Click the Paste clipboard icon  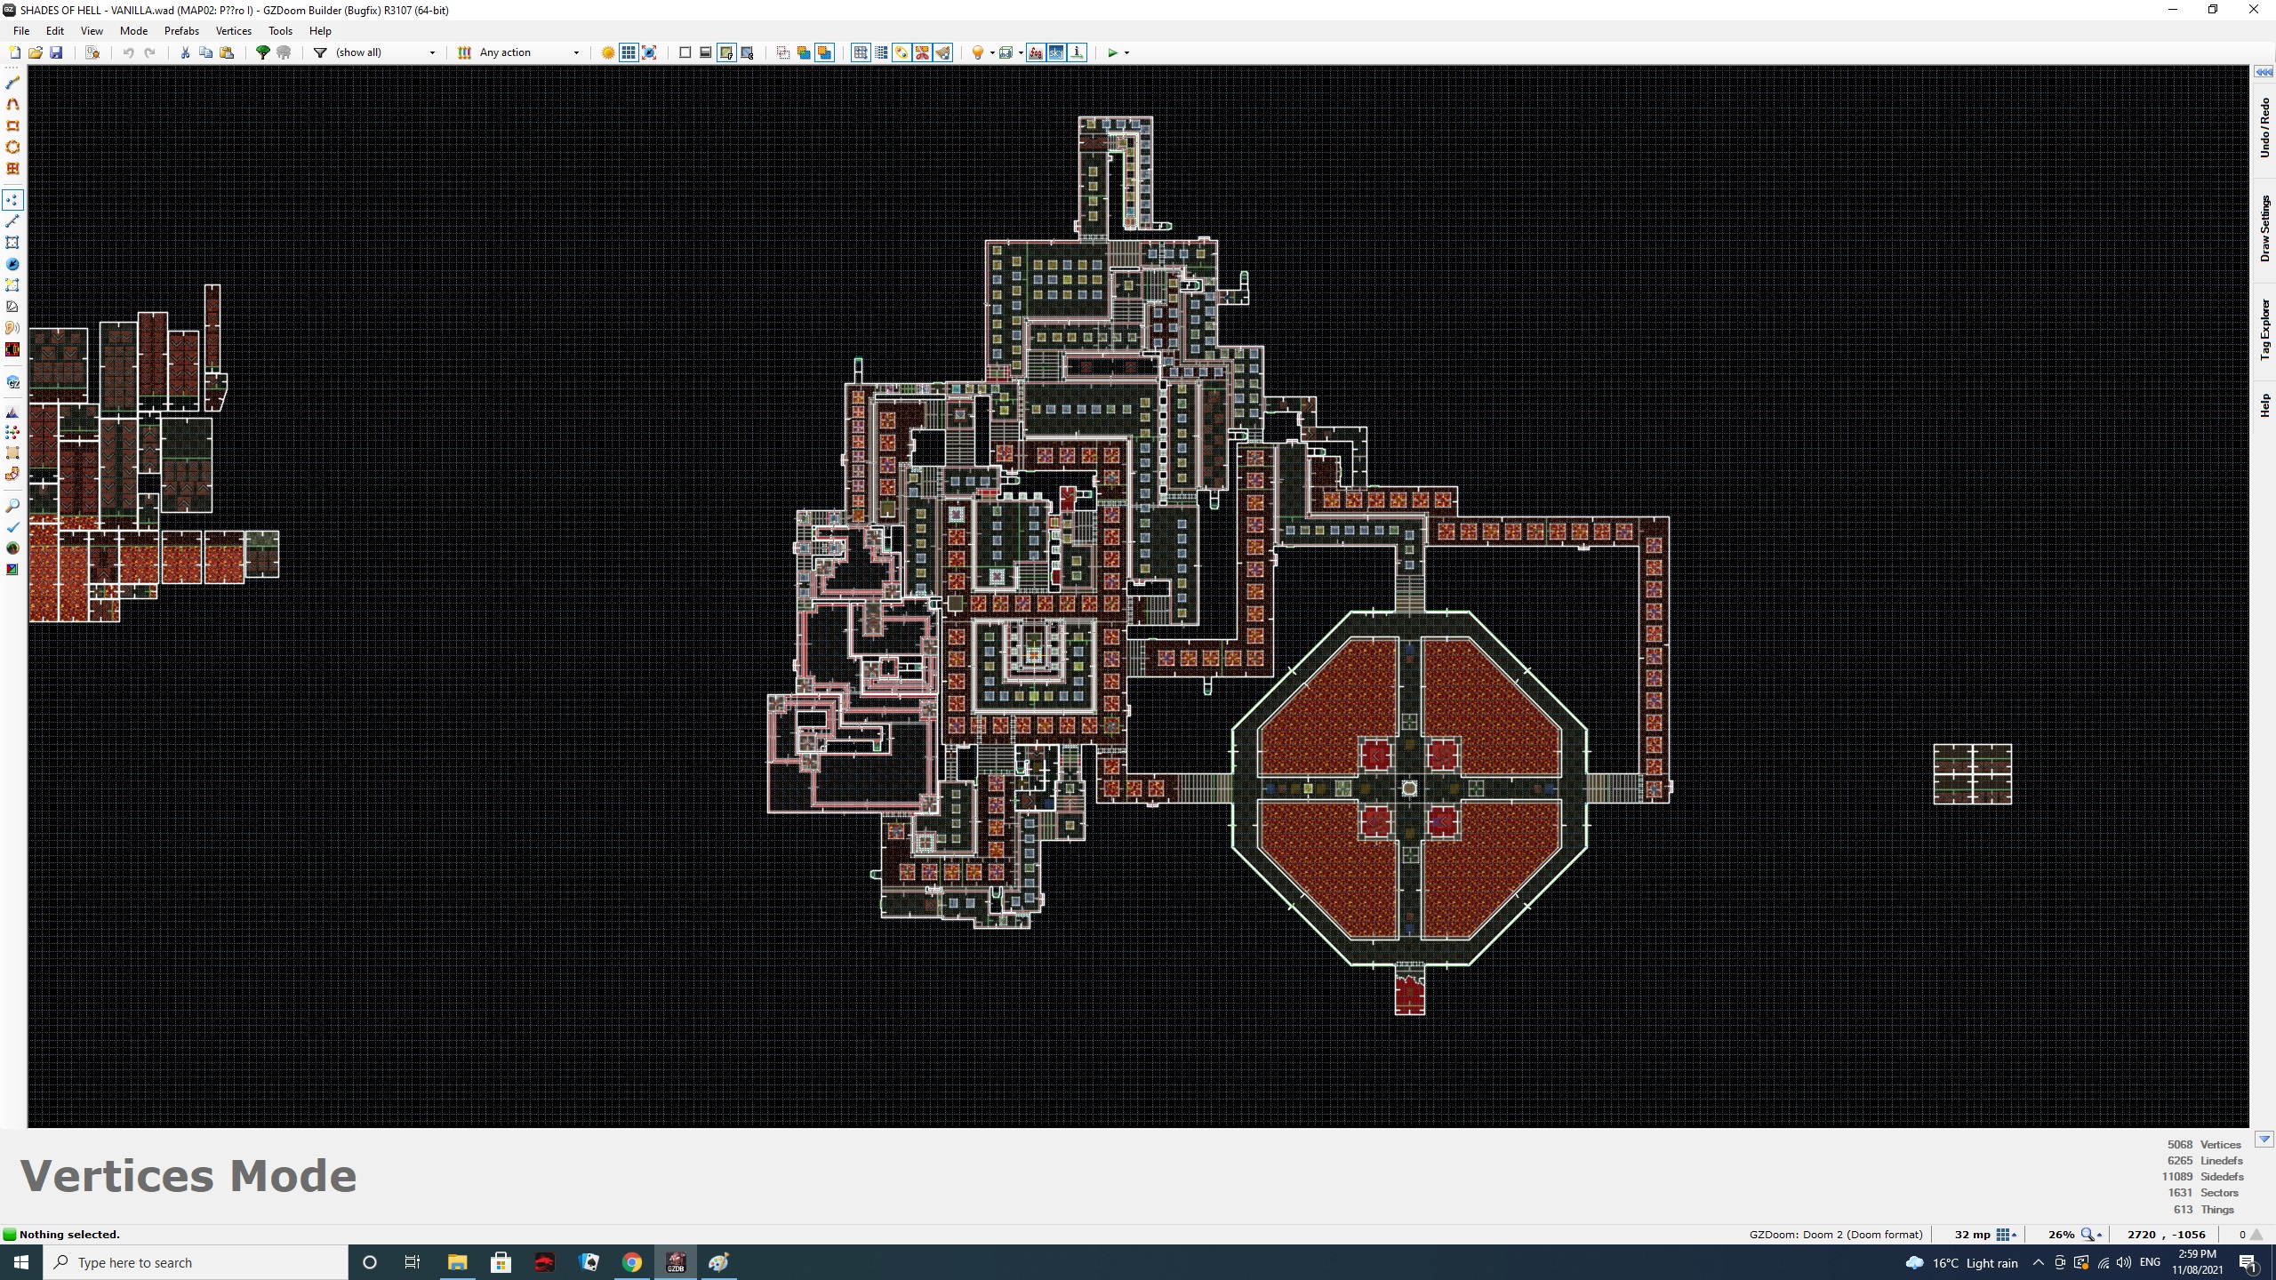(x=227, y=52)
